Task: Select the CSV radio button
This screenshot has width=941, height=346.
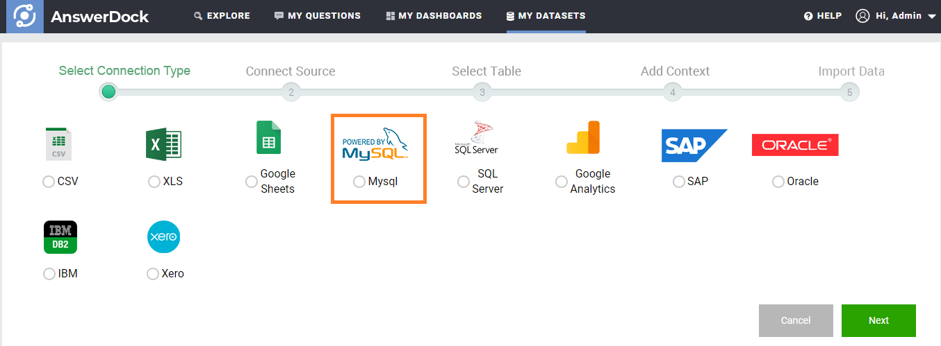Action: (x=49, y=182)
